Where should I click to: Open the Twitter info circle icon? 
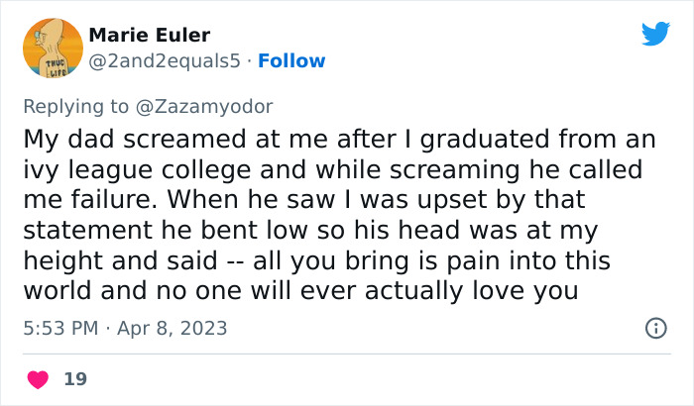(655, 328)
